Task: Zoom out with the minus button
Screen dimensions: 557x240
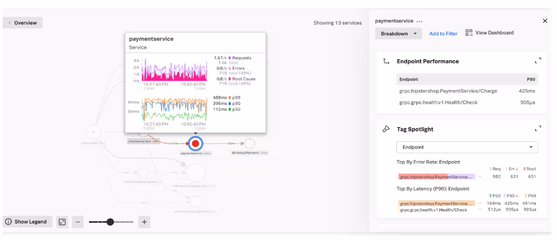Action: tap(78, 222)
